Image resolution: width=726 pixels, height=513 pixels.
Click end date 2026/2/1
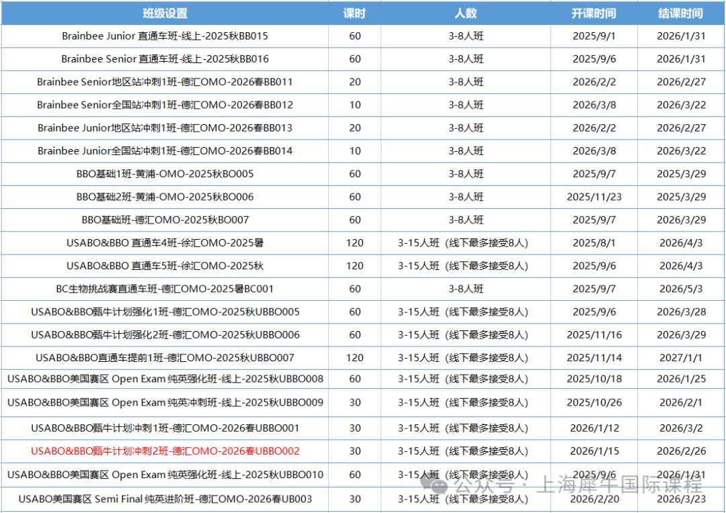[x=681, y=402]
